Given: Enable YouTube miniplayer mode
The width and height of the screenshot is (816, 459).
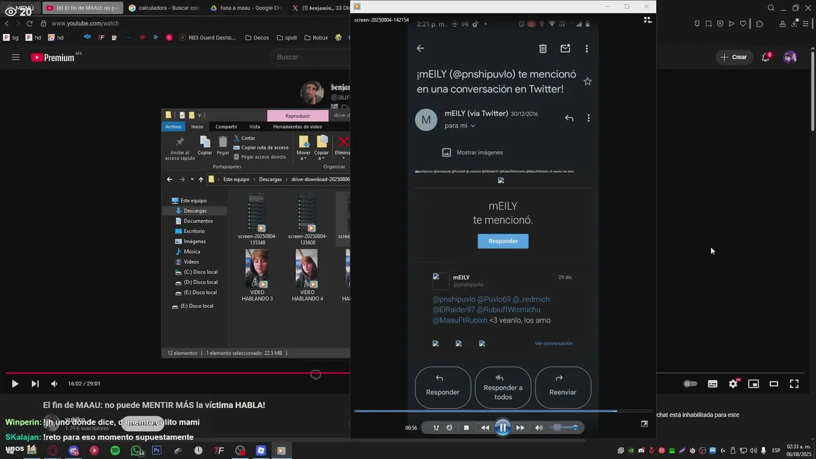Looking at the screenshot, I should coord(754,384).
